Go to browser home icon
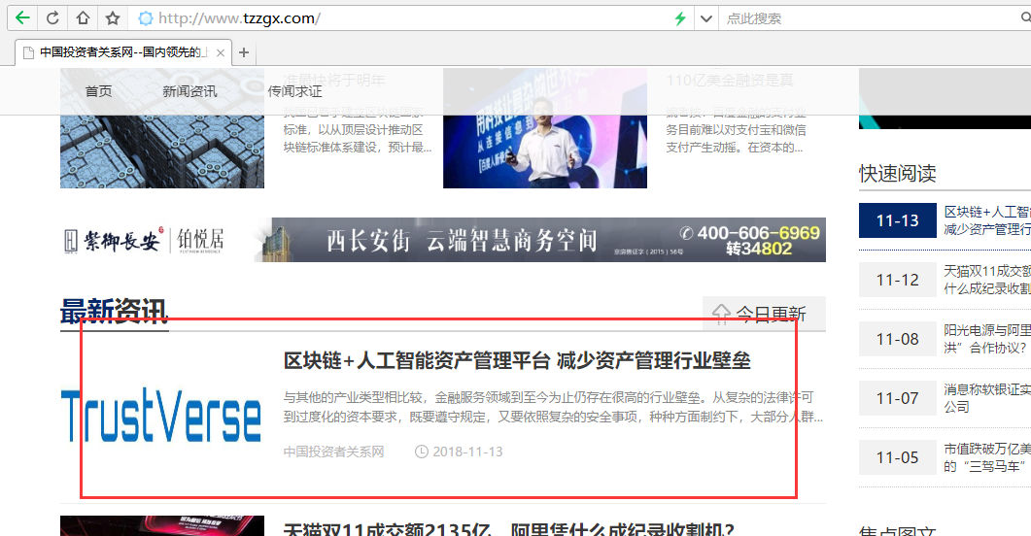The height and width of the screenshot is (536, 1031). point(83,17)
